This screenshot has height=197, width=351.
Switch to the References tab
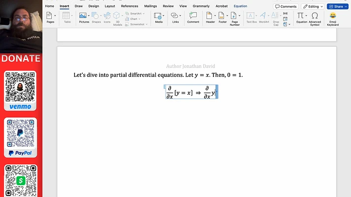tap(129, 6)
